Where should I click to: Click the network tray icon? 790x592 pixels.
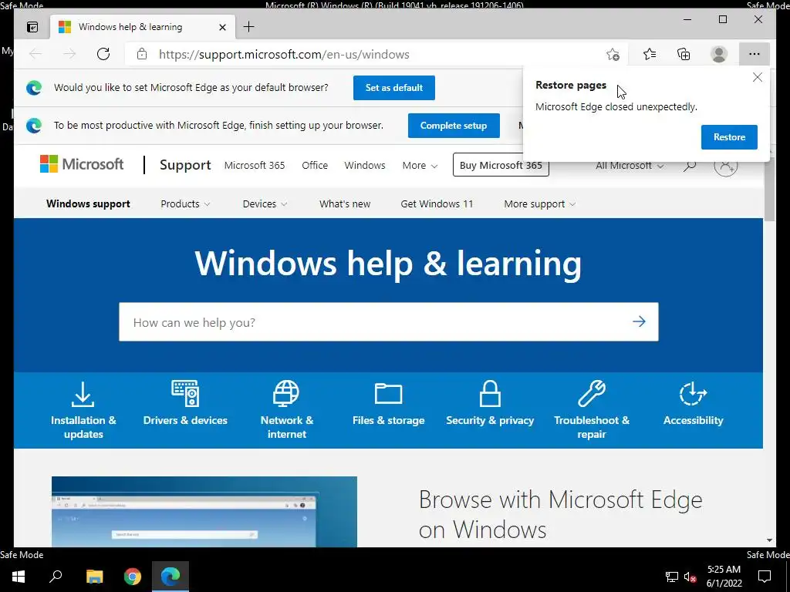(672, 577)
